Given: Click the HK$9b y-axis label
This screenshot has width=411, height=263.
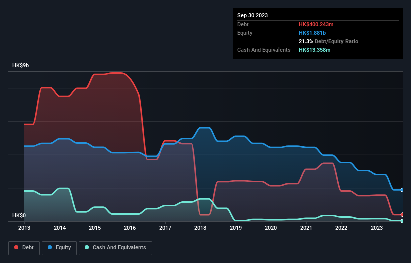Looking at the screenshot, I should pos(20,65).
